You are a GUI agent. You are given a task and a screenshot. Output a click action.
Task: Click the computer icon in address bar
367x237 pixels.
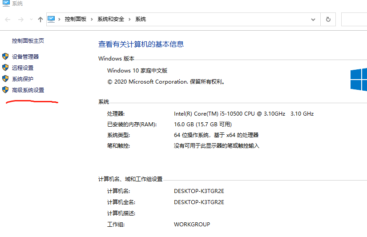51,19
